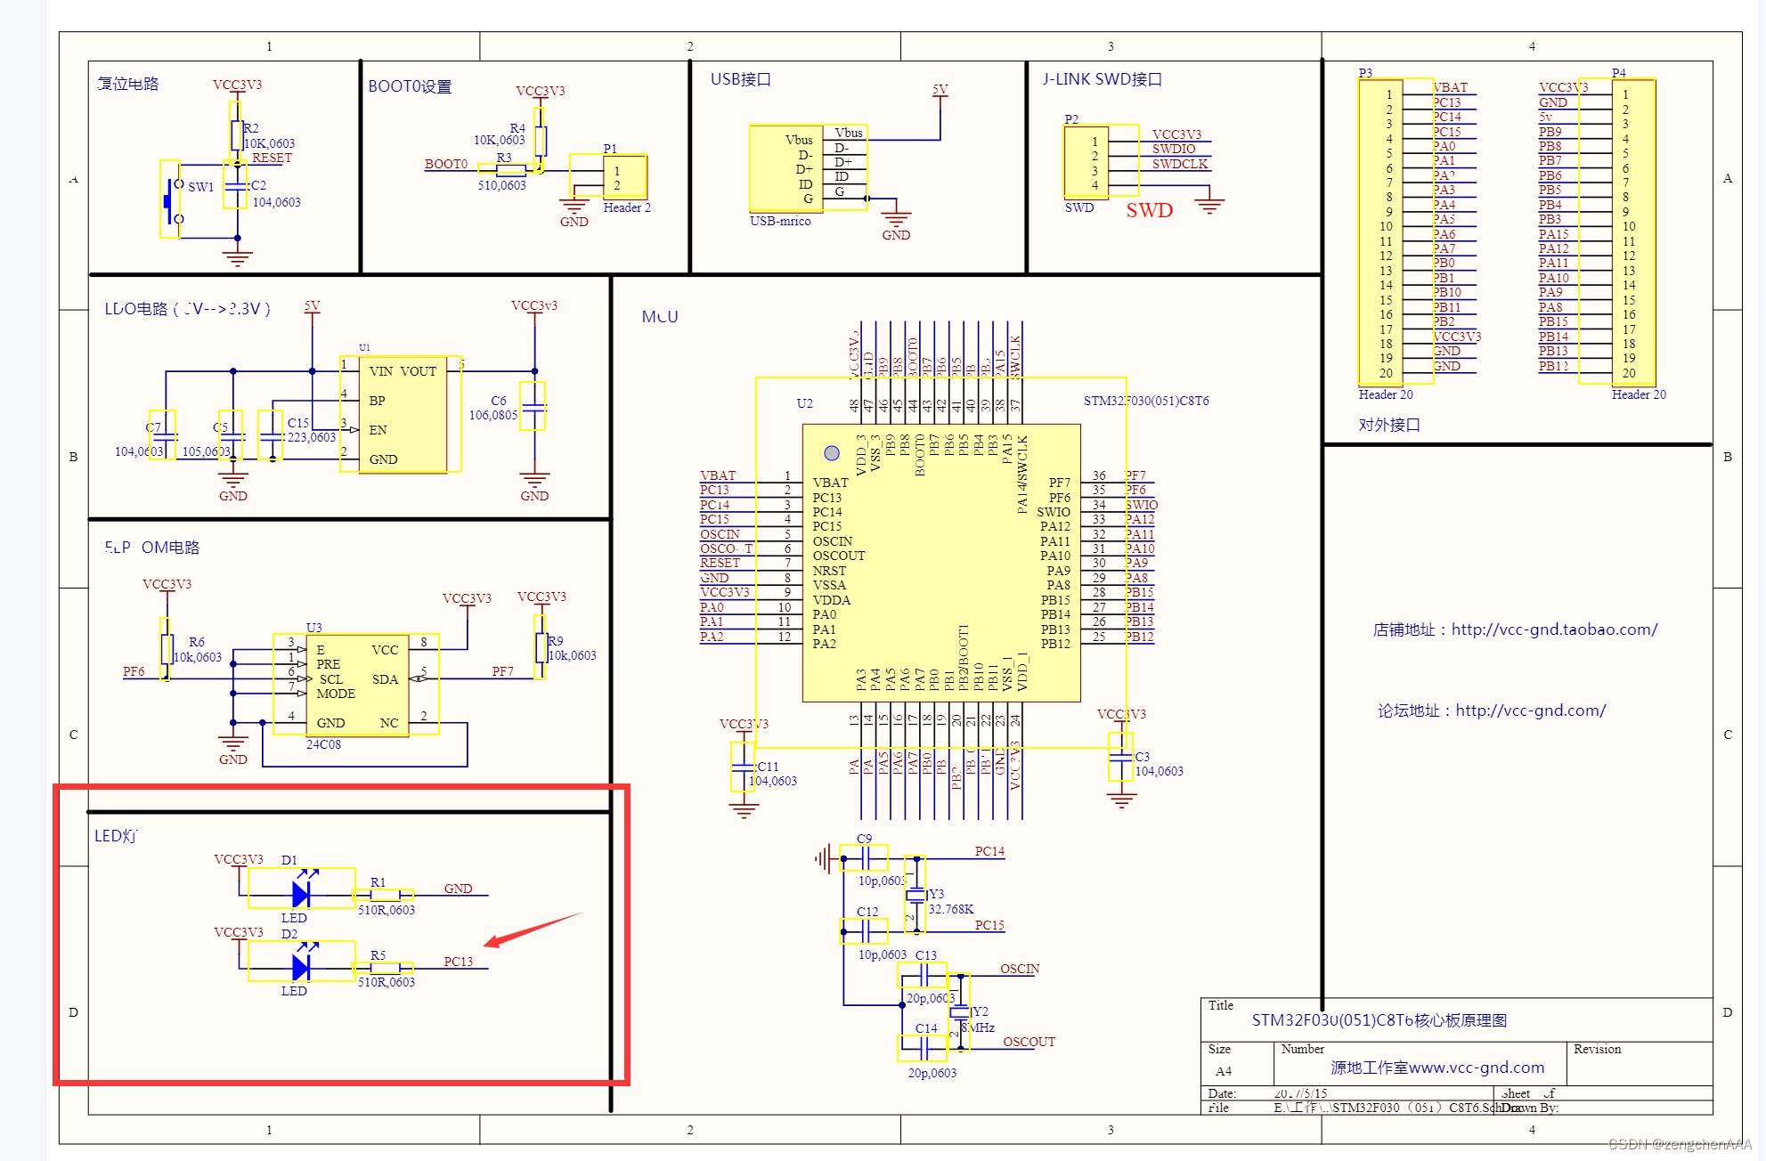Select resistor R5 next to D2
This screenshot has width=1766, height=1161.
pos(384,968)
